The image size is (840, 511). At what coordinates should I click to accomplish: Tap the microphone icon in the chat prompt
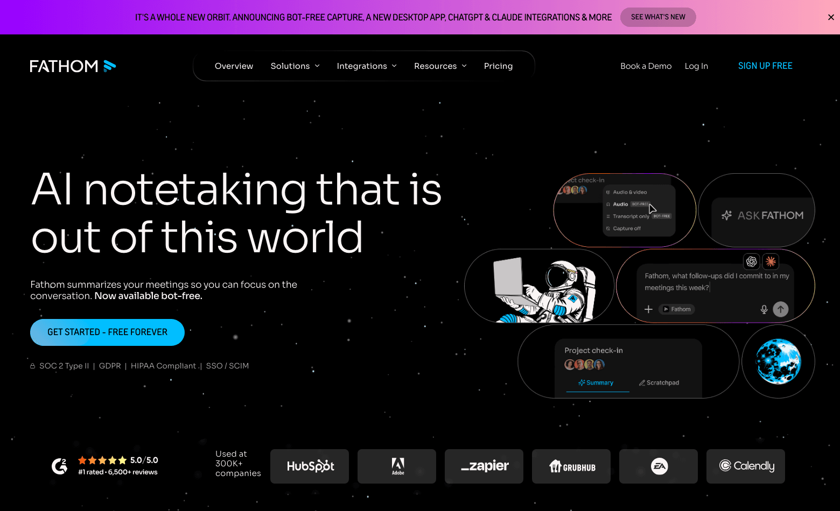pos(764,309)
